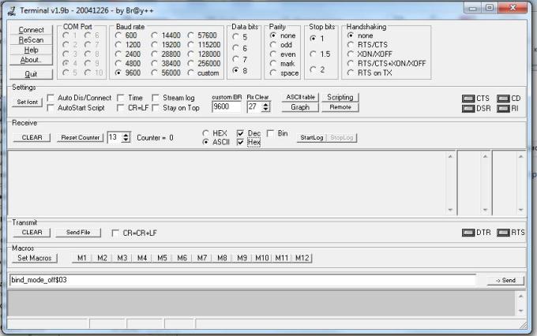Open the ASCII table
Image resolution: width=537 pixels, height=336 pixels.
(x=300, y=97)
